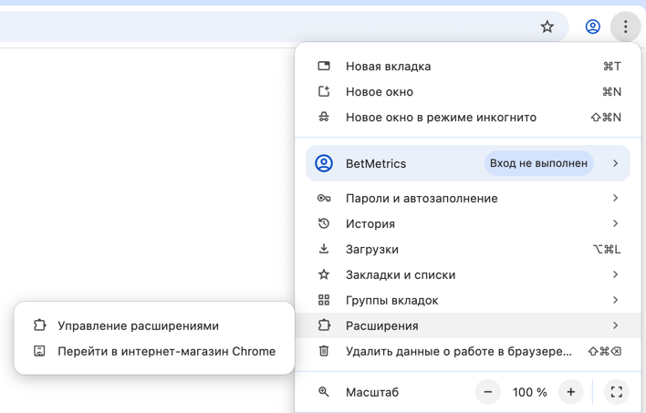Click the Вход не выполнен badge
The image size is (646, 413).
click(x=538, y=163)
